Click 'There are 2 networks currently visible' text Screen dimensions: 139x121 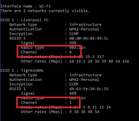[45, 11]
